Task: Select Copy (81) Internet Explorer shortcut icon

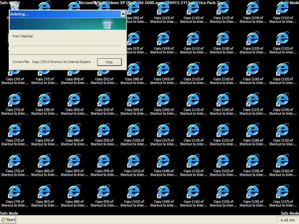Action: [44, 191]
